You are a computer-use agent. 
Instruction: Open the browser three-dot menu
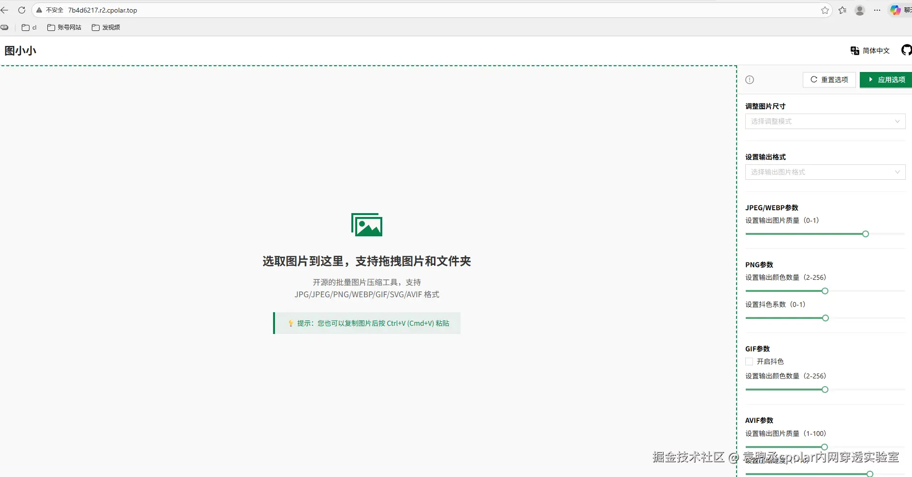coord(877,10)
